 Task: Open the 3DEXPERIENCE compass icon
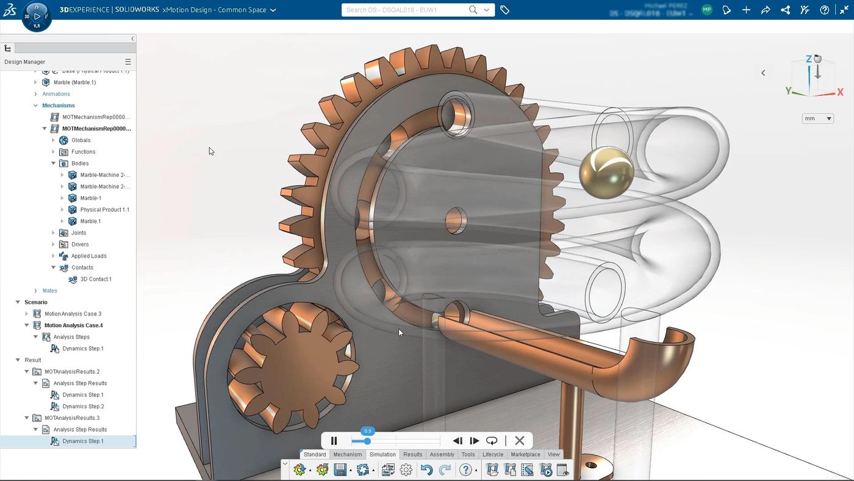click(37, 15)
